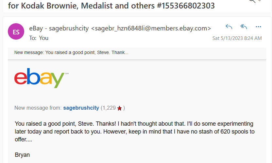The height and width of the screenshot is (163, 272).
Task: Click the 'New message: You raised...' preview line
Action: pyautogui.click(x=71, y=53)
